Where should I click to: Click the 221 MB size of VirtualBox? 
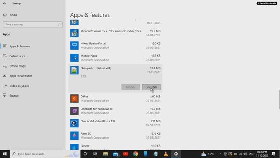156,121
